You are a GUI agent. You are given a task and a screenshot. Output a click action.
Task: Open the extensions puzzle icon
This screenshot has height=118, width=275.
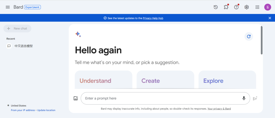point(226,7)
